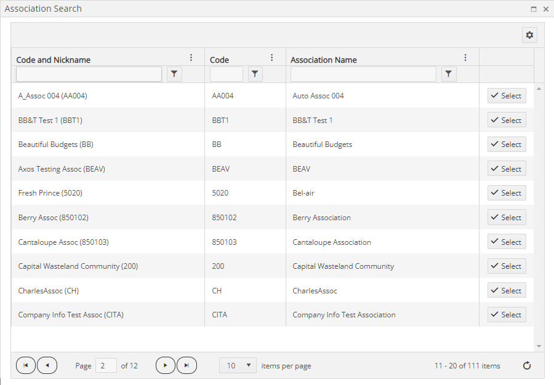
Task: Go to the previous page
Action: [x=47, y=365]
